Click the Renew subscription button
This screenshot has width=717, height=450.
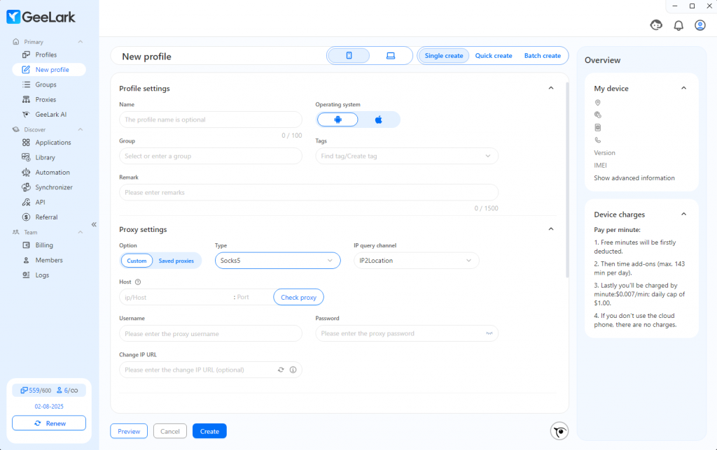coord(49,423)
